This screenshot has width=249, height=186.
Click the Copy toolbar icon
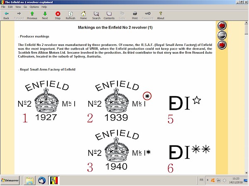(122, 15)
